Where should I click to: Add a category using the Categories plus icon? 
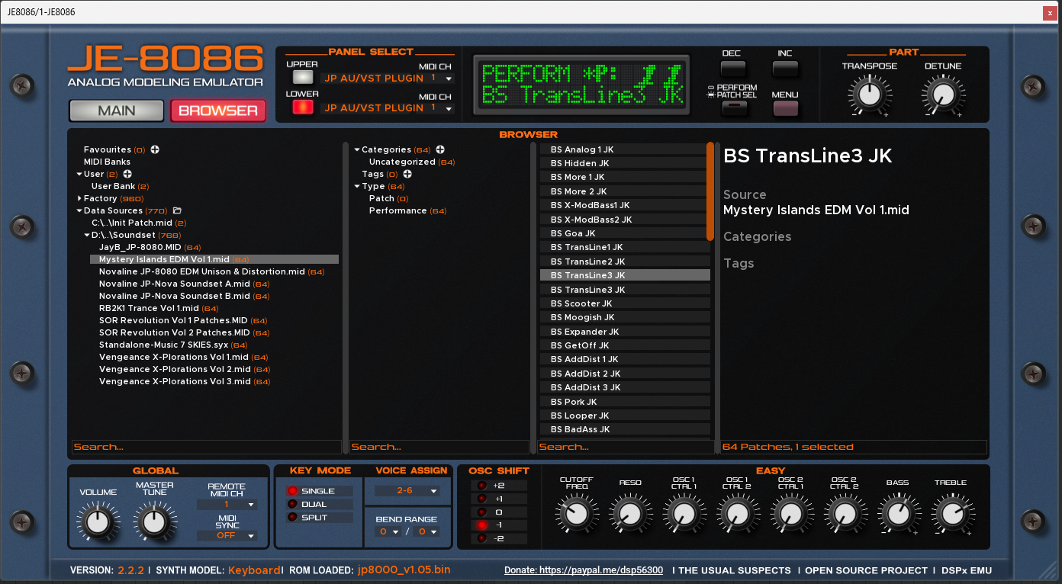pyautogui.click(x=440, y=150)
